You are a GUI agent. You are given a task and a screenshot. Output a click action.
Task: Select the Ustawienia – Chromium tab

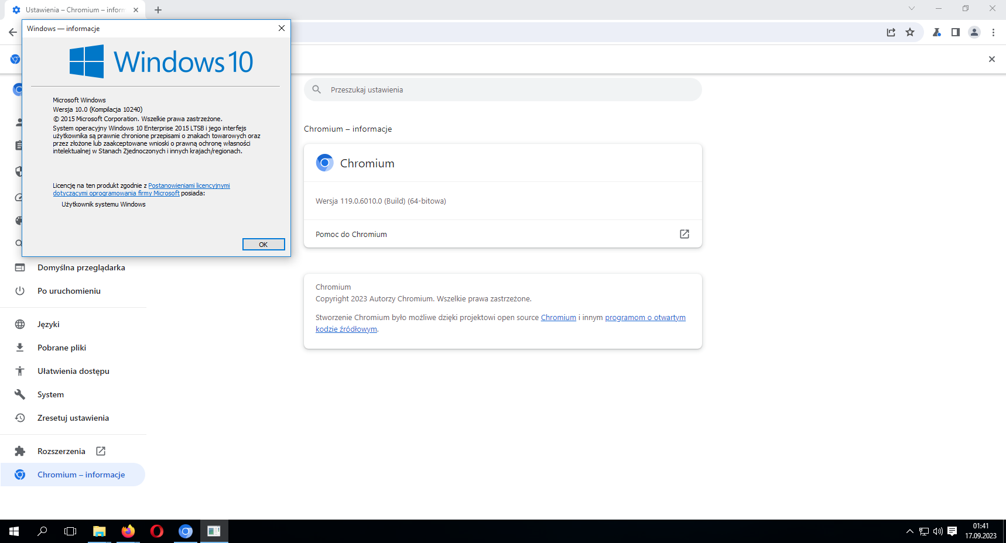(74, 10)
